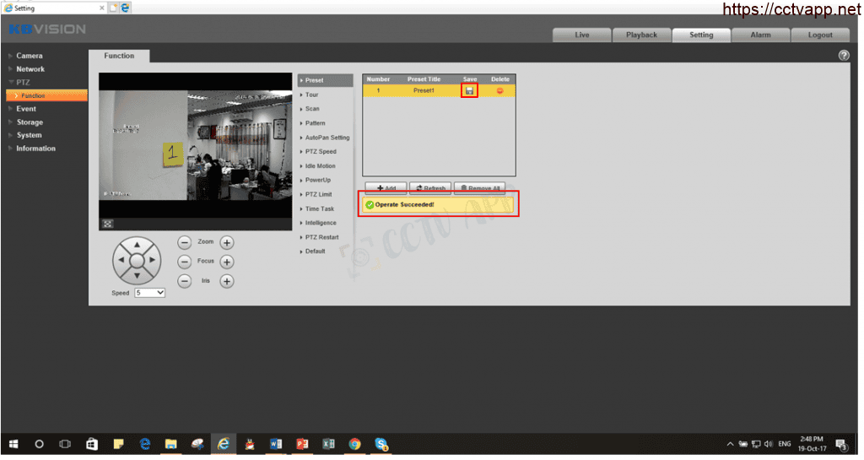Expand the Network sidebar section
Screen dimensions: 864x460
[x=30, y=69]
